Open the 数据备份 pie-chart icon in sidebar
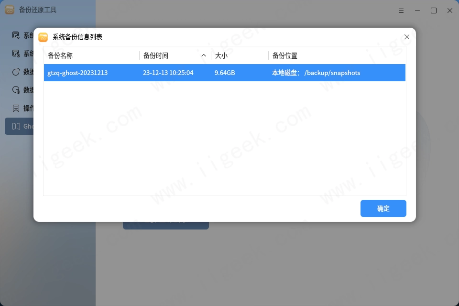Viewport: 459px width, 306px height. (15, 72)
